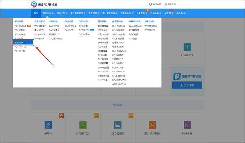The height and width of the screenshot is (143, 245).
Task: Select 图片转PDF in the menu
Action: click(40, 30)
